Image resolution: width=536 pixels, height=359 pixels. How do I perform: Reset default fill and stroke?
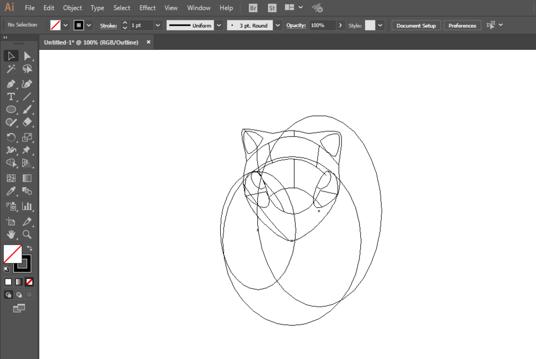(6, 269)
